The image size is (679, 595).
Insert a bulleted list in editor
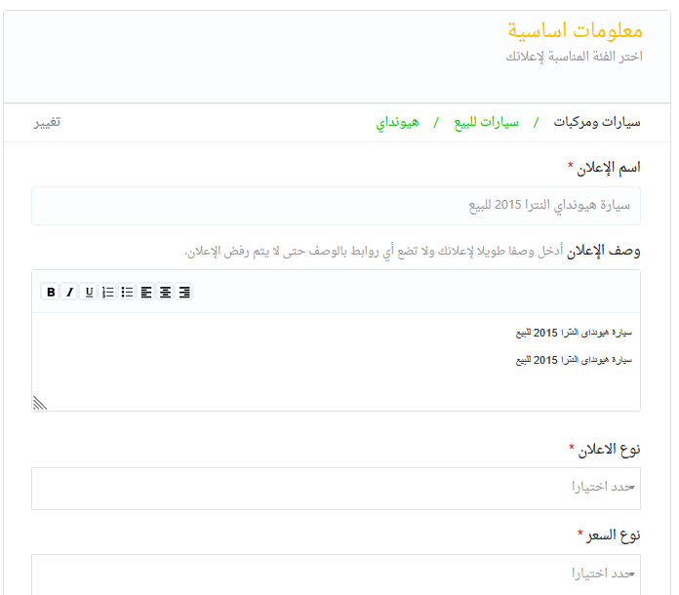coord(127,292)
